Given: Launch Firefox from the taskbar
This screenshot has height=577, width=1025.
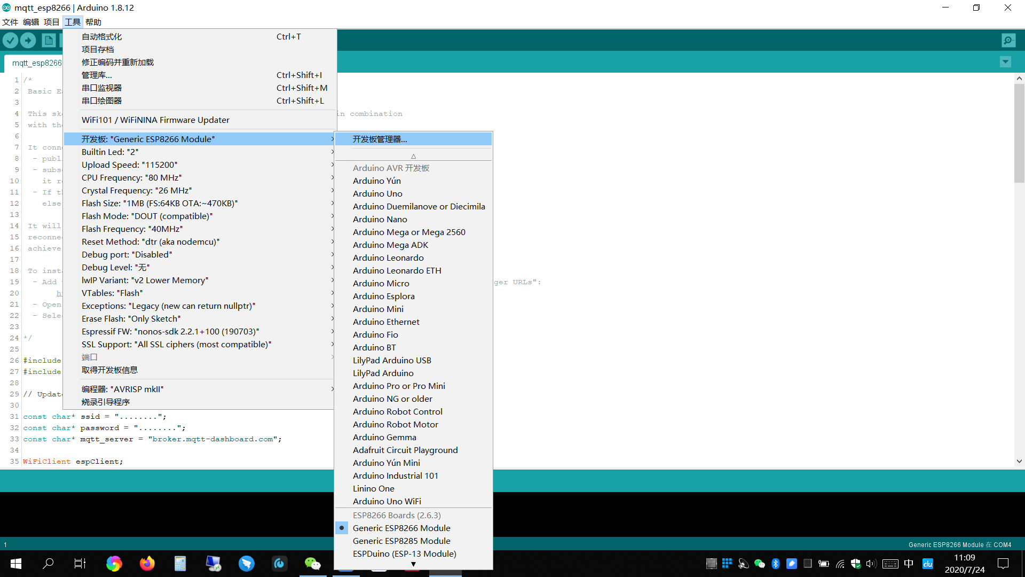Looking at the screenshot, I should (x=147, y=563).
